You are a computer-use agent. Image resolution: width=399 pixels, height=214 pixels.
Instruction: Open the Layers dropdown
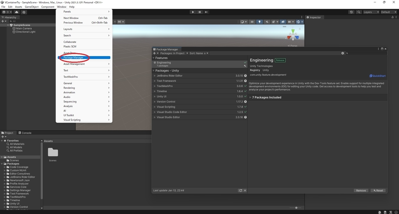click(x=371, y=12)
